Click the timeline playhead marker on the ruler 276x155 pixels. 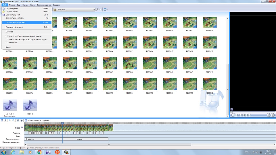click(62, 123)
